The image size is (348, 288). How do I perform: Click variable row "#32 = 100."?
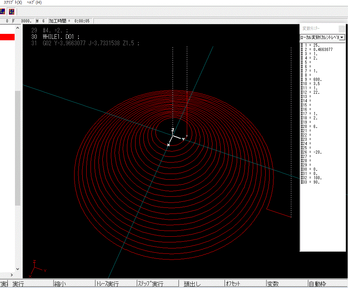click(x=311, y=178)
